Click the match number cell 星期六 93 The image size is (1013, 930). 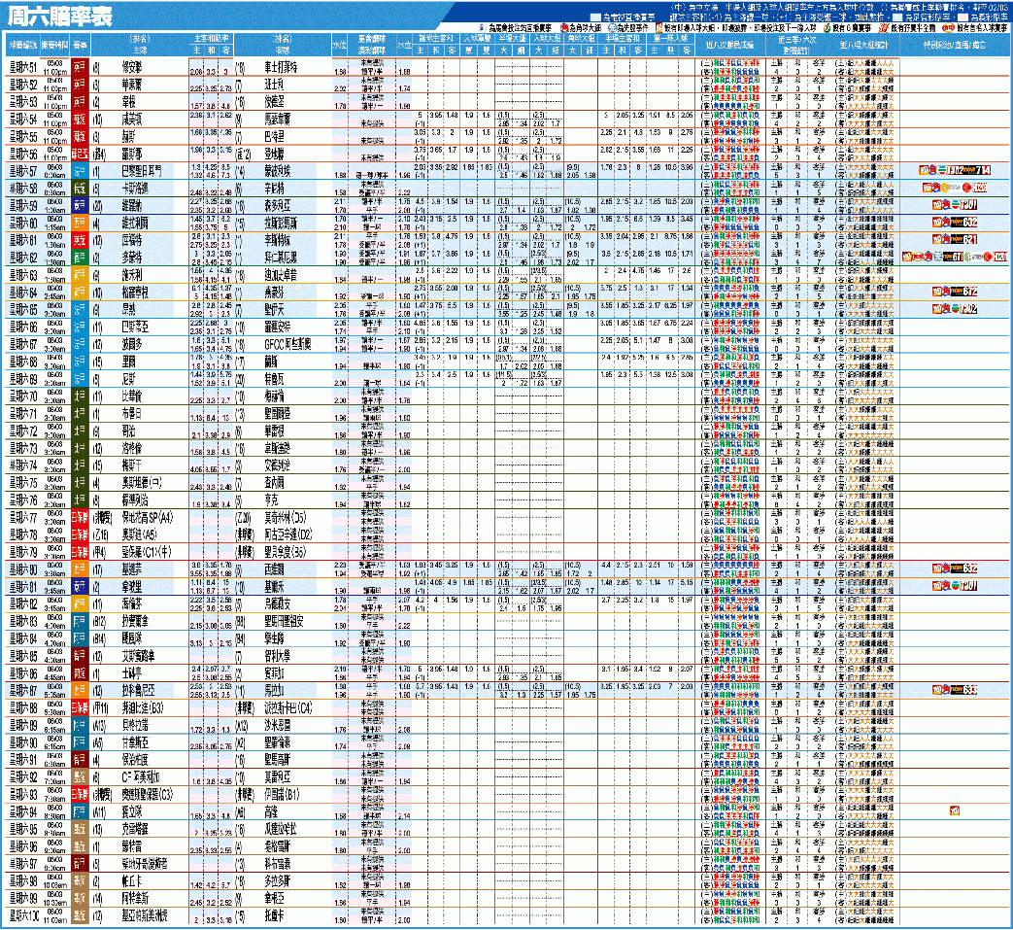[x=24, y=795]
